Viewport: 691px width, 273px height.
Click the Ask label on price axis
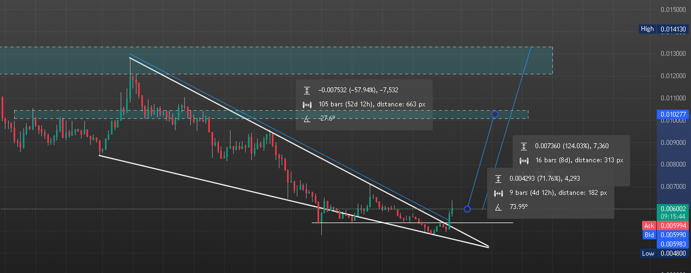click(x=648, y=226)
